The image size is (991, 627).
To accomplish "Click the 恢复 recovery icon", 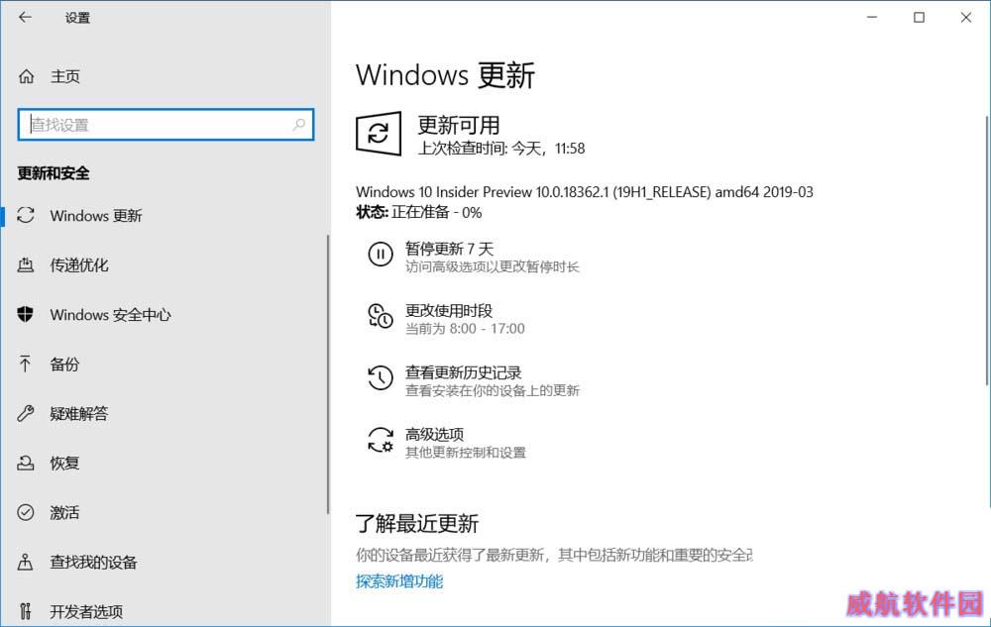I will tap(26, 463).
